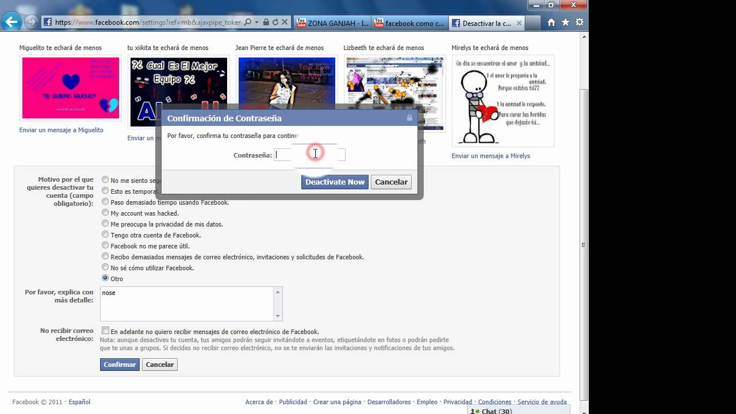Refresh the page with the reload icon
736x414 pixels.
(x=275, y=22)
